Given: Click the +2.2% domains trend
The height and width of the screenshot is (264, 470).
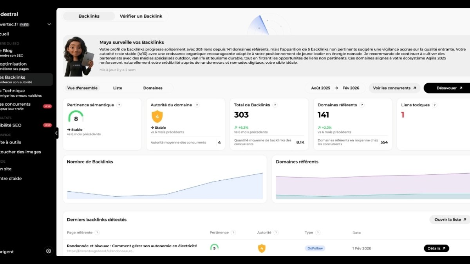Looking at the screenshot, I should pyautogui.click(x=325, y=128).
